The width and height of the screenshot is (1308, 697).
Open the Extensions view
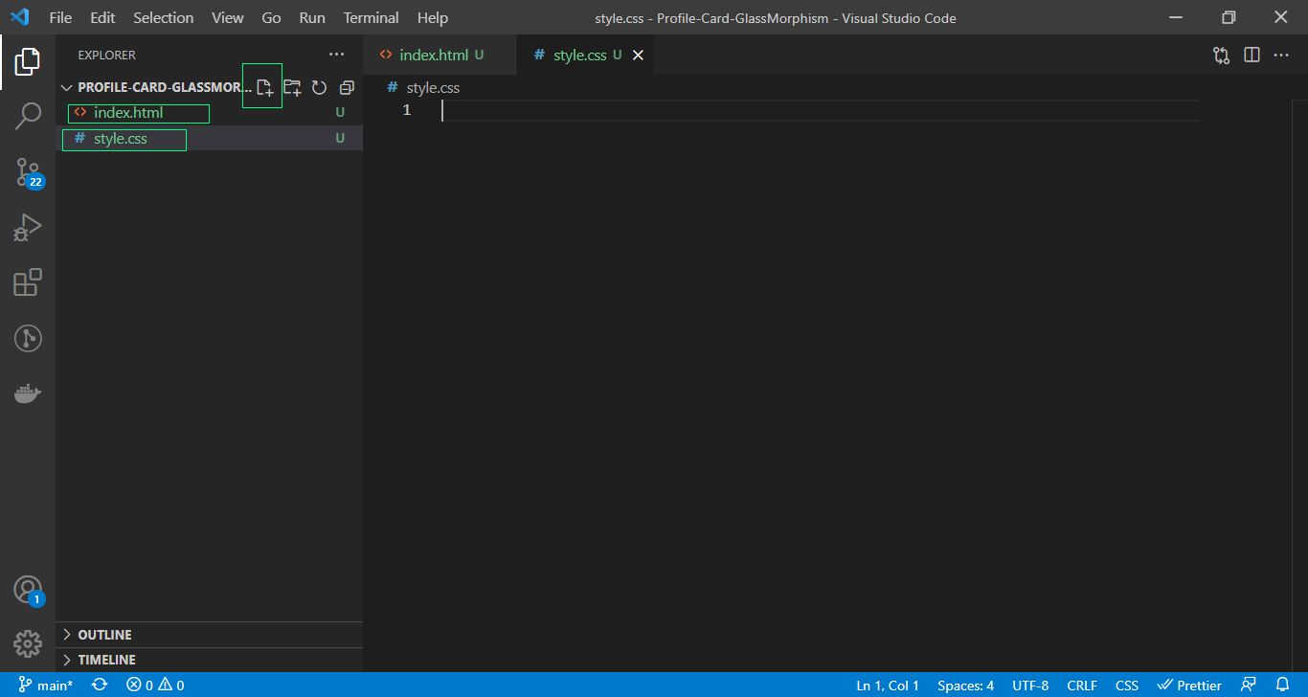click(x=28, y=283)
